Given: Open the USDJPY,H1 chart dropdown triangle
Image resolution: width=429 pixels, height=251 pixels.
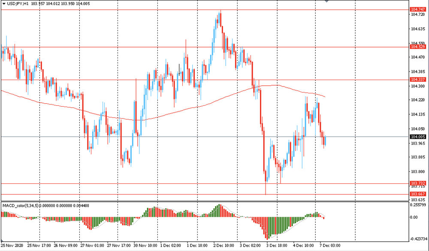Looking at the screenshot, I should coord(4,4).
